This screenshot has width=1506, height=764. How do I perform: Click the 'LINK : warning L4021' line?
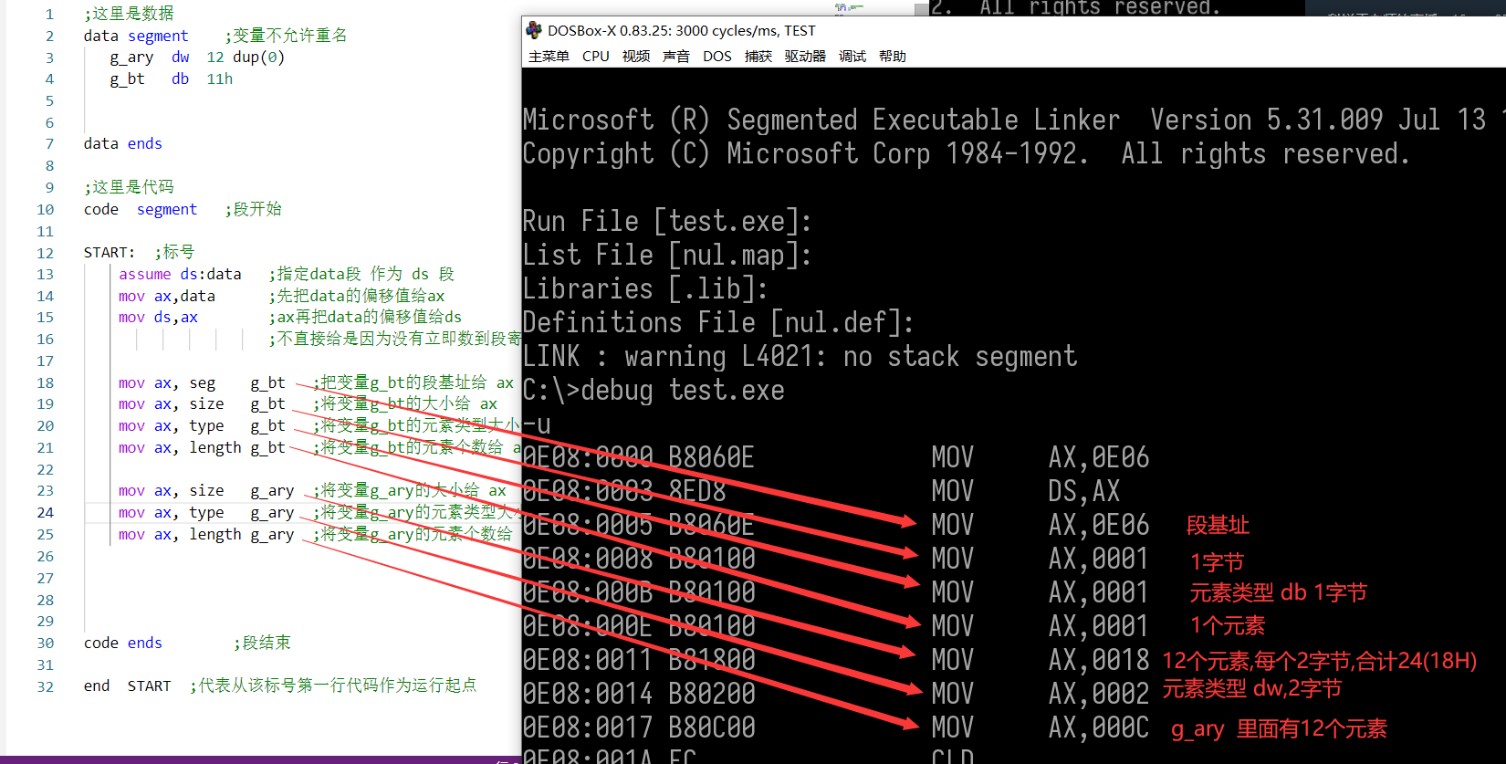coord(800,357)
